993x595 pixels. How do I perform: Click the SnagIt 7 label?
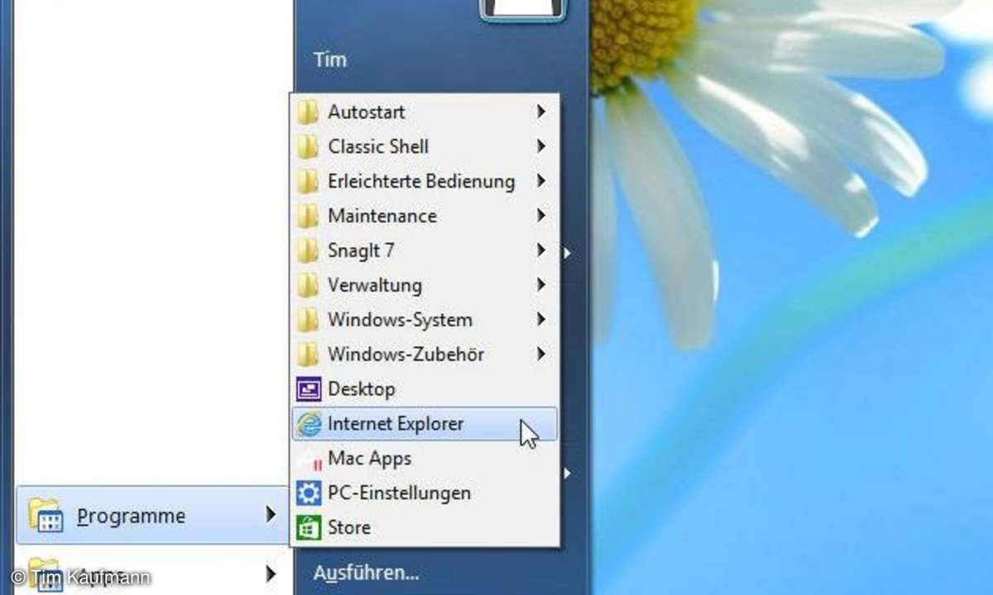pyautogui.click(x=361, y=250)
